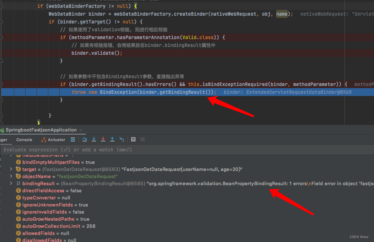Expand the target variable node
This screenshot has height=242, width=374.
[11, 169]
